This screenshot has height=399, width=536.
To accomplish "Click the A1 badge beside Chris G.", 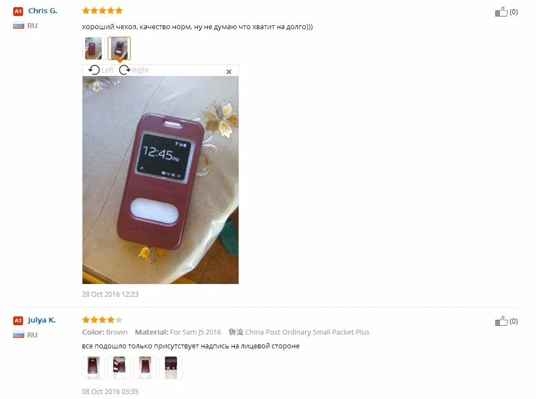I will pos(18,12).
